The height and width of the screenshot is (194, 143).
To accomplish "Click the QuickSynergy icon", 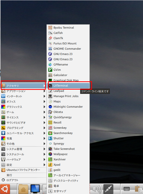I will click(50, 117).
